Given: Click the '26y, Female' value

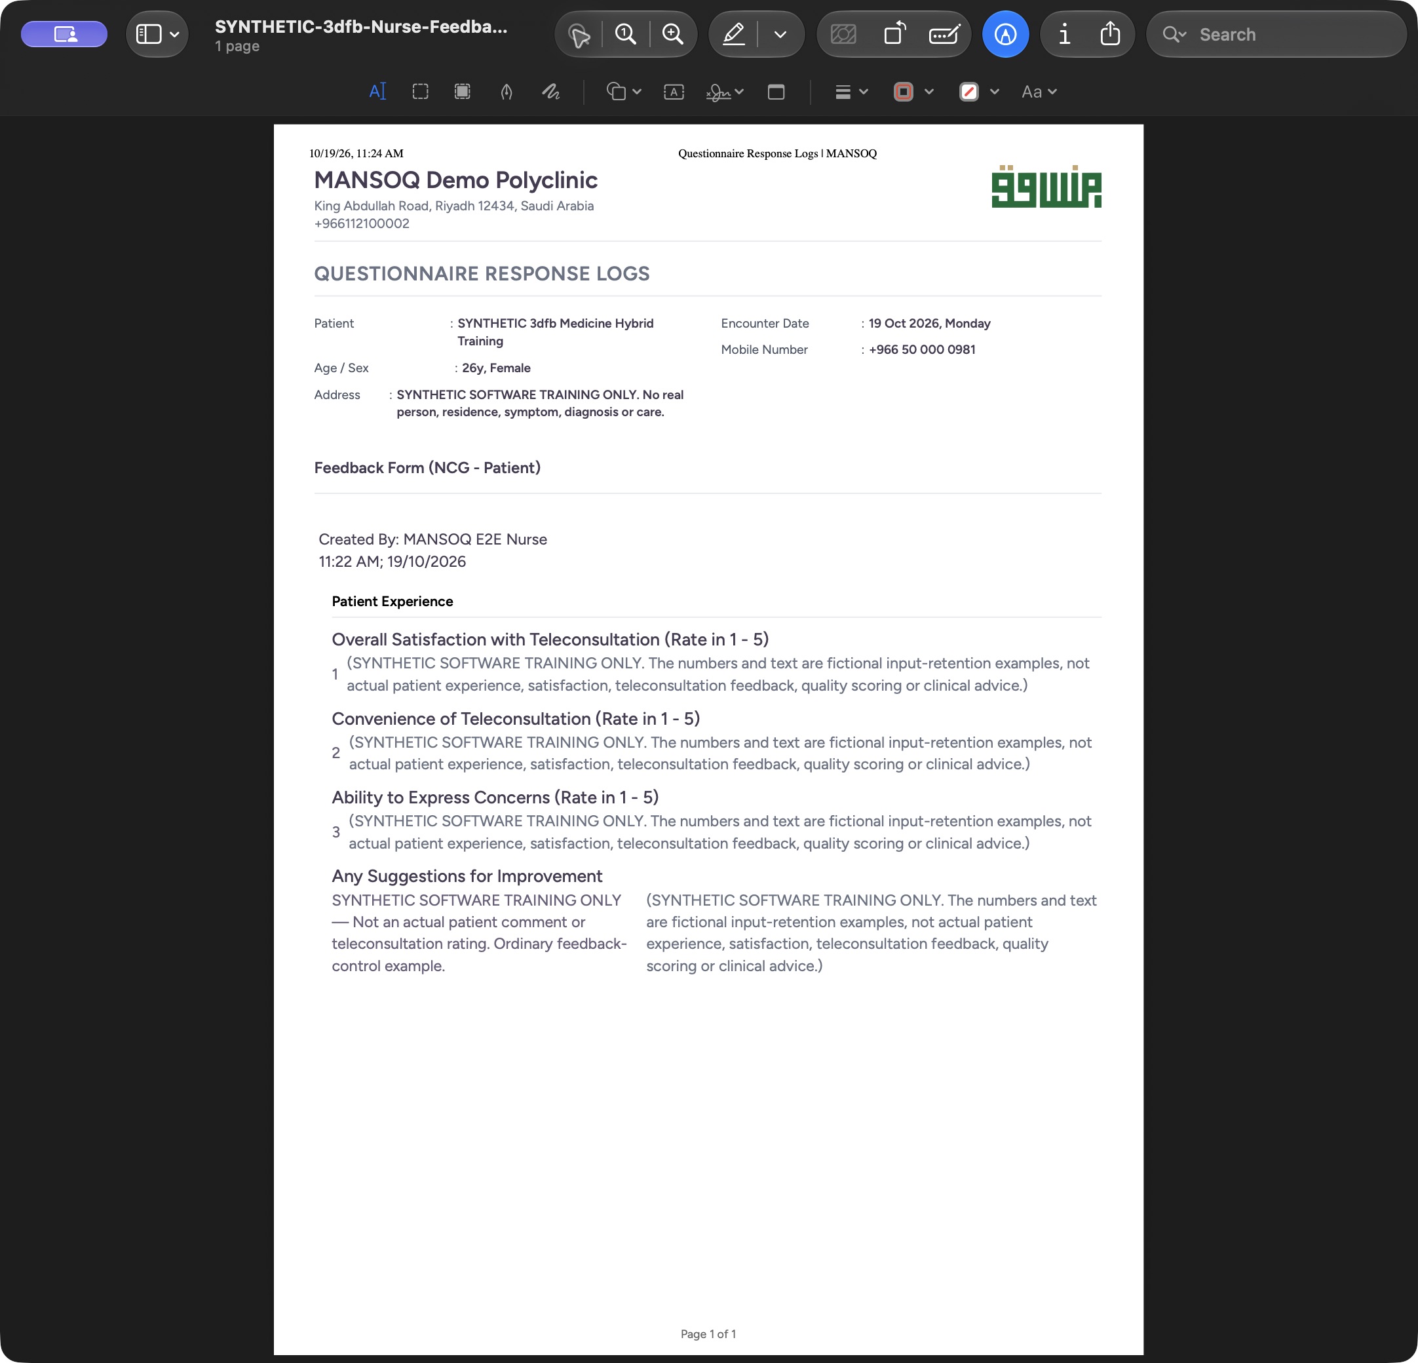Looking at the screenshot, I should pos(496,368).
